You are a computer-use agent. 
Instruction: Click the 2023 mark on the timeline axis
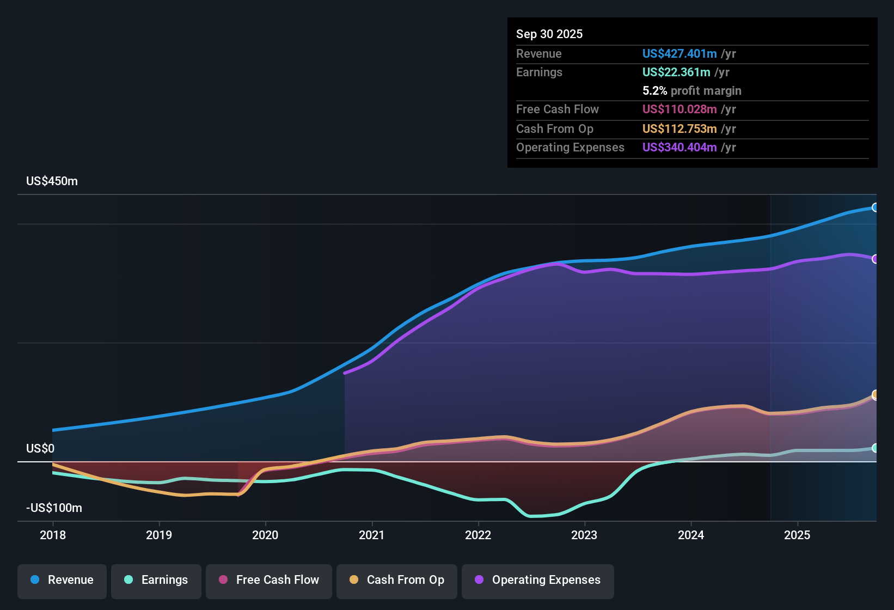[584, 535]
